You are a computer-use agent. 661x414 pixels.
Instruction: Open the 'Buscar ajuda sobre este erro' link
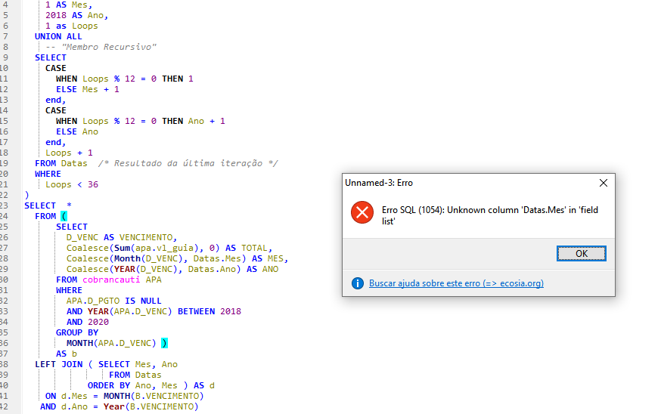click(x=456, y=283)
